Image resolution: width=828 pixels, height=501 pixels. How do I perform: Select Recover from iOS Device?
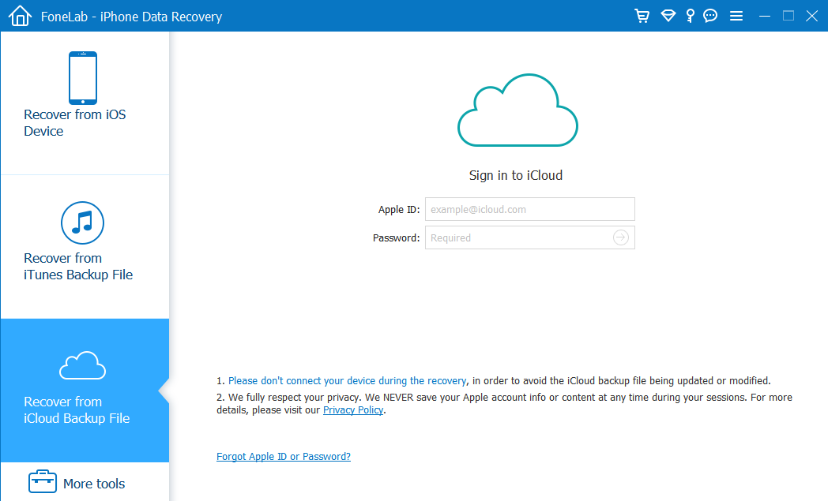tap(83, 95)
